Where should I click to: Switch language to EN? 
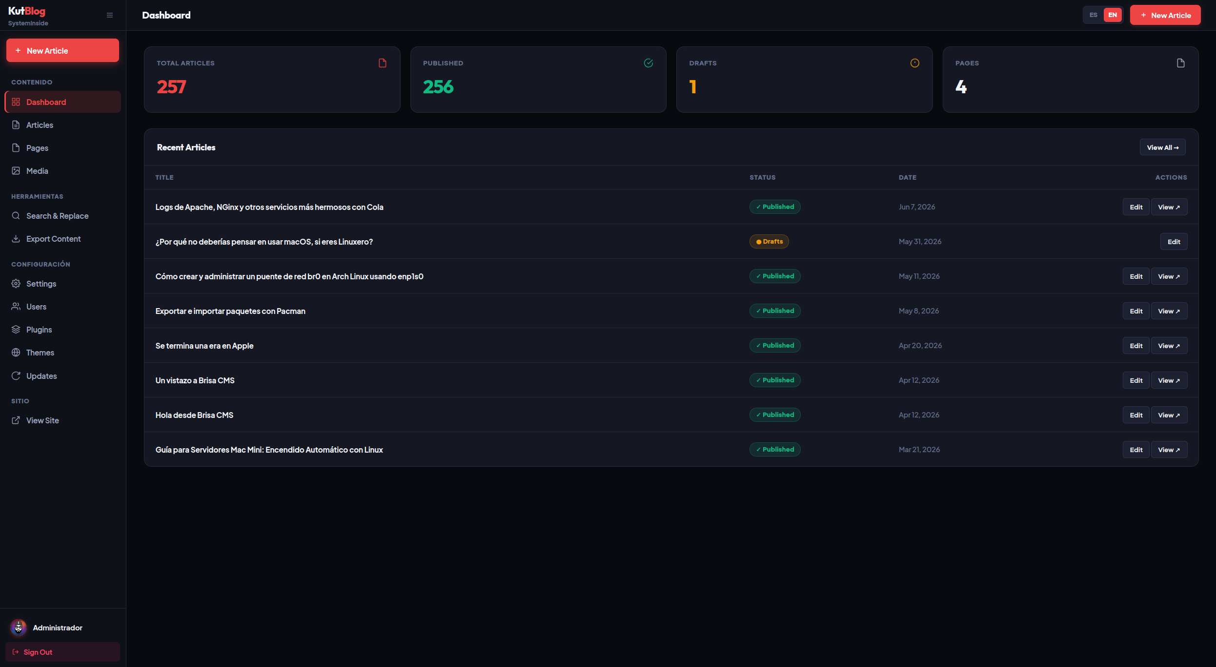click(x=1113, y=15)
